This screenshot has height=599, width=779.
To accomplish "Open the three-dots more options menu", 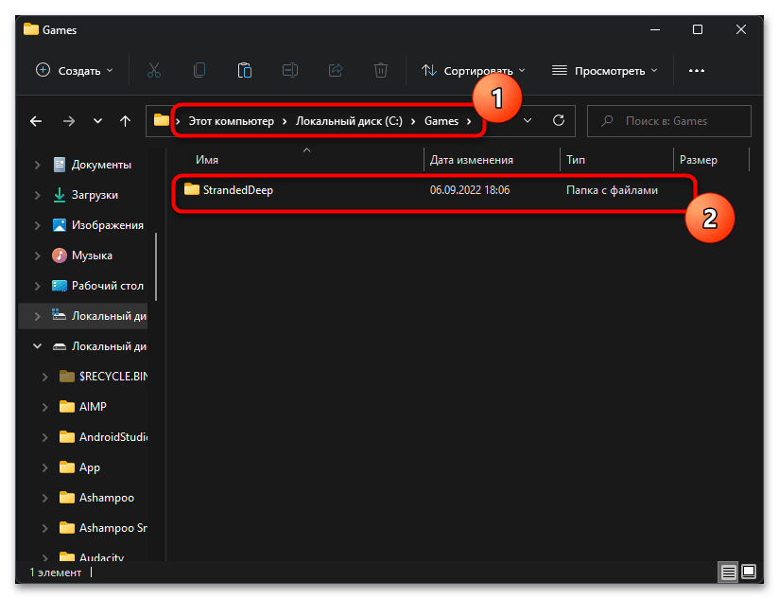I will [x=697, y=70].
